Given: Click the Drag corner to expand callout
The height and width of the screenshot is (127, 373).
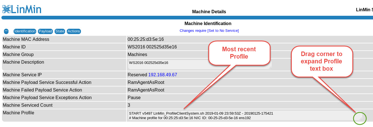Looking at the screenshot, I should coord(321,61).
